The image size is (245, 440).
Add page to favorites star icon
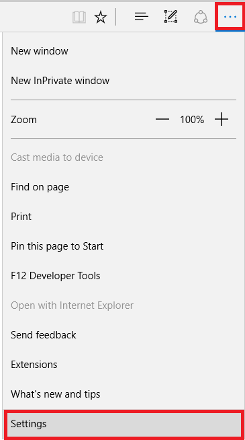tap(101, 17)
